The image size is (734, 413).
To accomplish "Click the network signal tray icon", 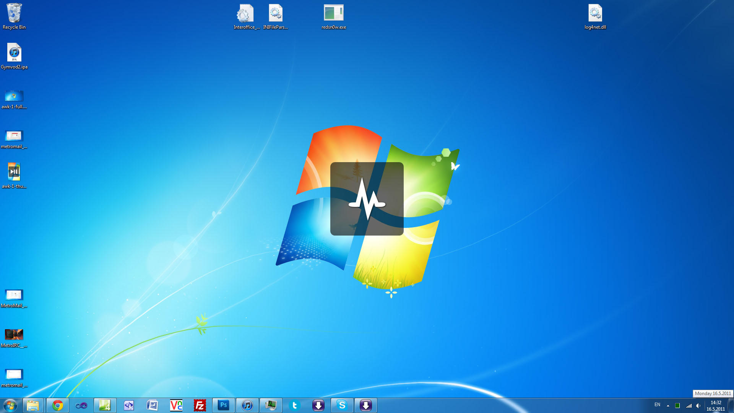I will coord(689,406).
